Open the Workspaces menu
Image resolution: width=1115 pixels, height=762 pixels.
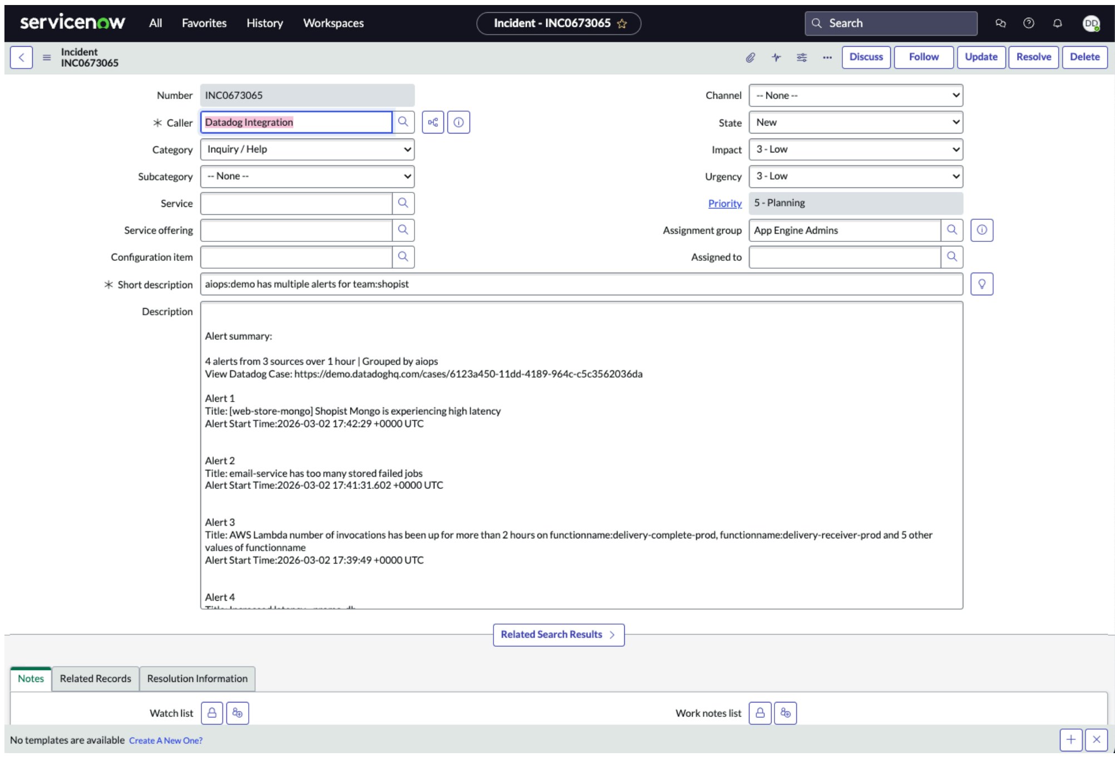(333, 23)
